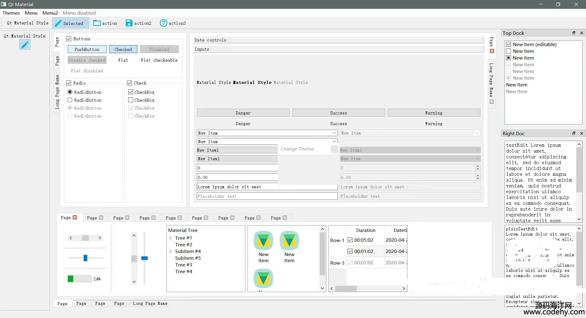This screenshot has width=586, height=318.
Task: Click the help icon for action3
Action: click(164, 23)
